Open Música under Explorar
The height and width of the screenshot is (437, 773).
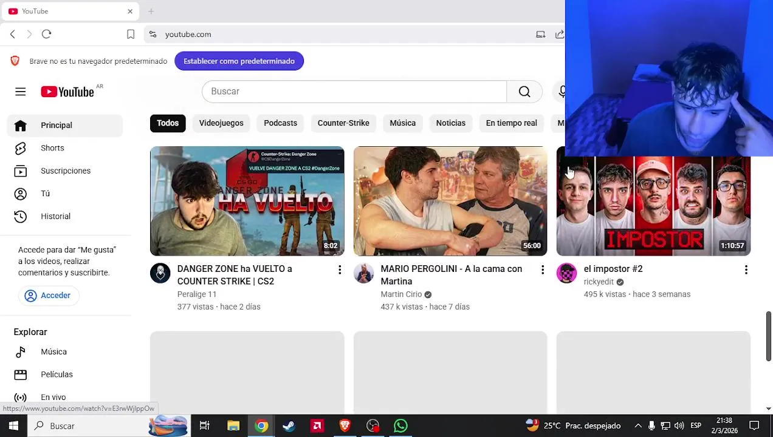[x=65, y=352]
